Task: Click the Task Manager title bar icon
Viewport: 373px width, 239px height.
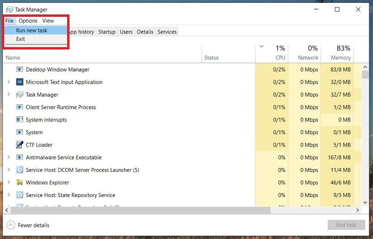Action: pyautogui.click(x=9, y=9)
